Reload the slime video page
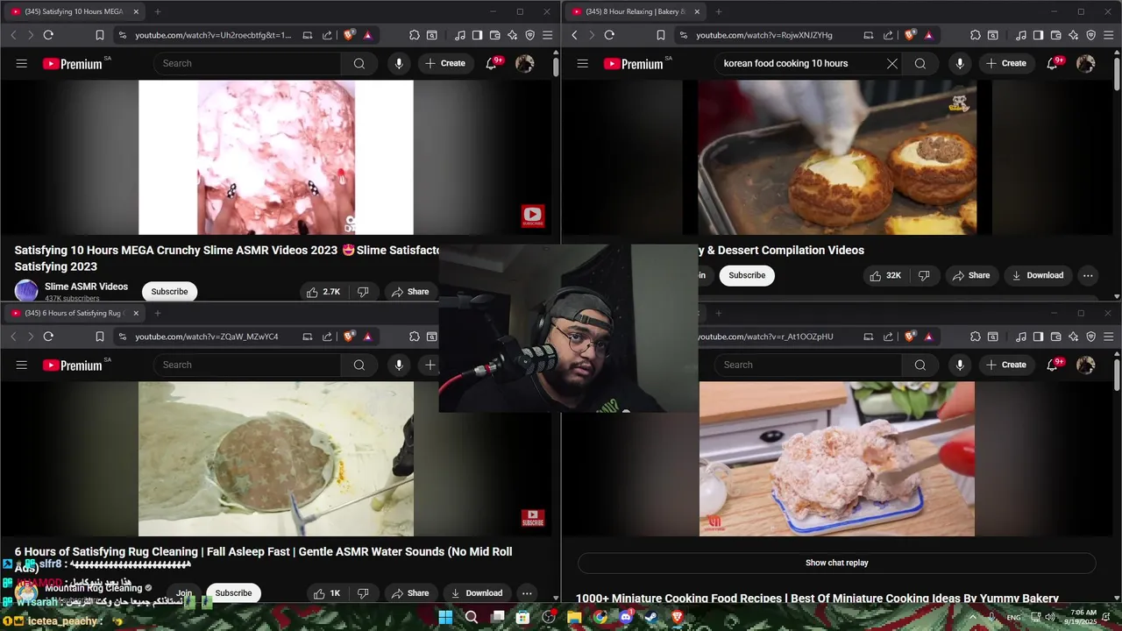This screenshot has width=1122, height=631. (48, 35)
